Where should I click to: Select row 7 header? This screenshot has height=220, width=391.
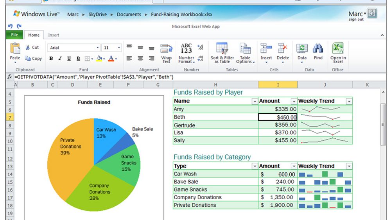click(x=10, y=117)
